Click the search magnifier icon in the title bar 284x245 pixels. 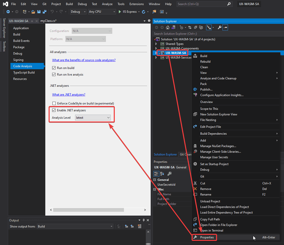(x=229, y=4)
